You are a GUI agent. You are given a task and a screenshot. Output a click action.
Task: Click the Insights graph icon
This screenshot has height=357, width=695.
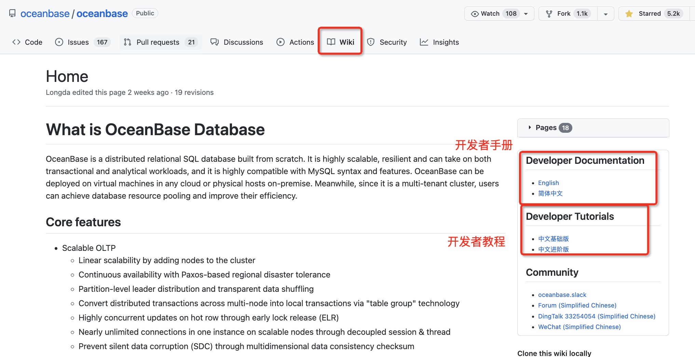pyautogui.click(x=424, y=42)
